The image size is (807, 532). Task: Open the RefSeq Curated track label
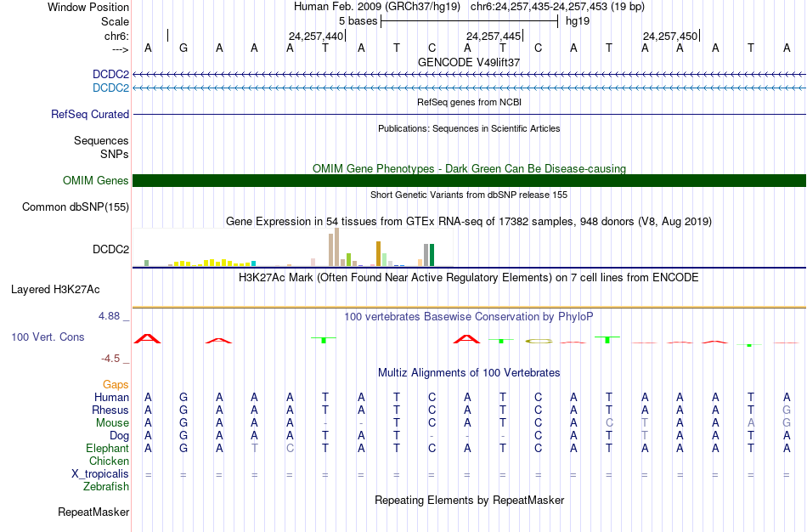(90, 115)
